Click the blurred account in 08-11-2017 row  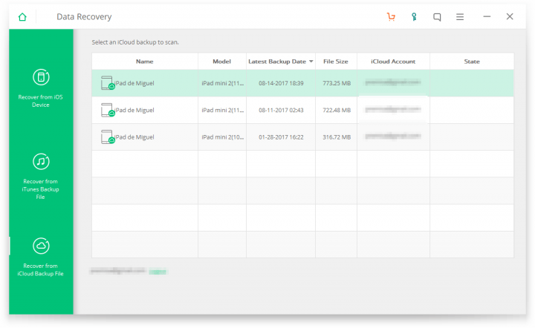point(393,109)
